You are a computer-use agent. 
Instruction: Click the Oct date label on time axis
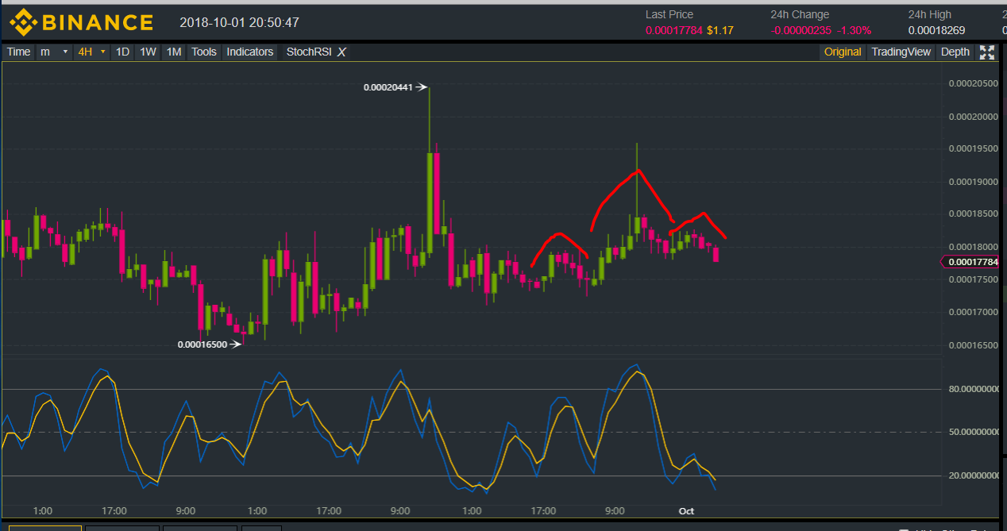(686, 511)
